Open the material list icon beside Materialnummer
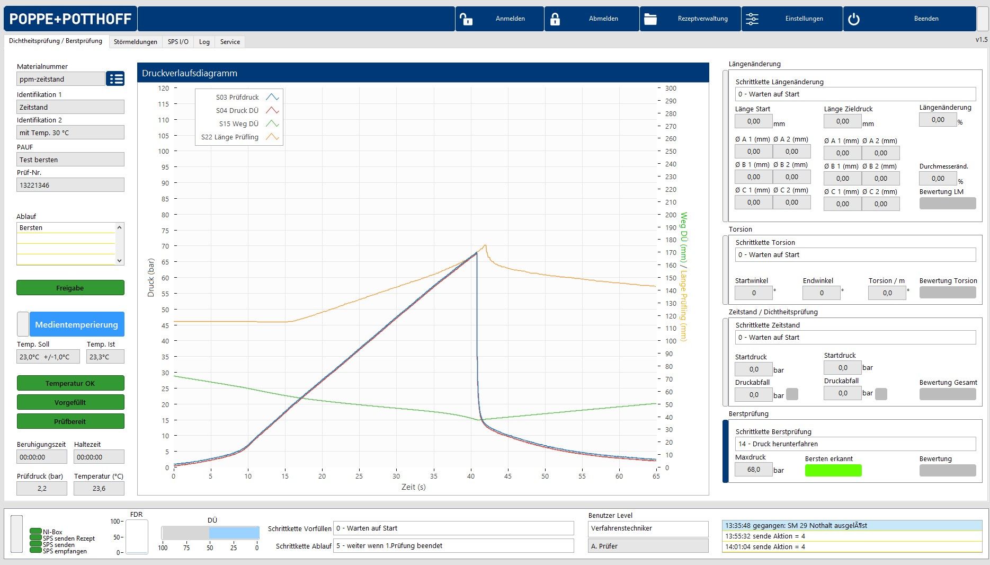This screenshot has width=990, height=565. (x=115, y=78)
